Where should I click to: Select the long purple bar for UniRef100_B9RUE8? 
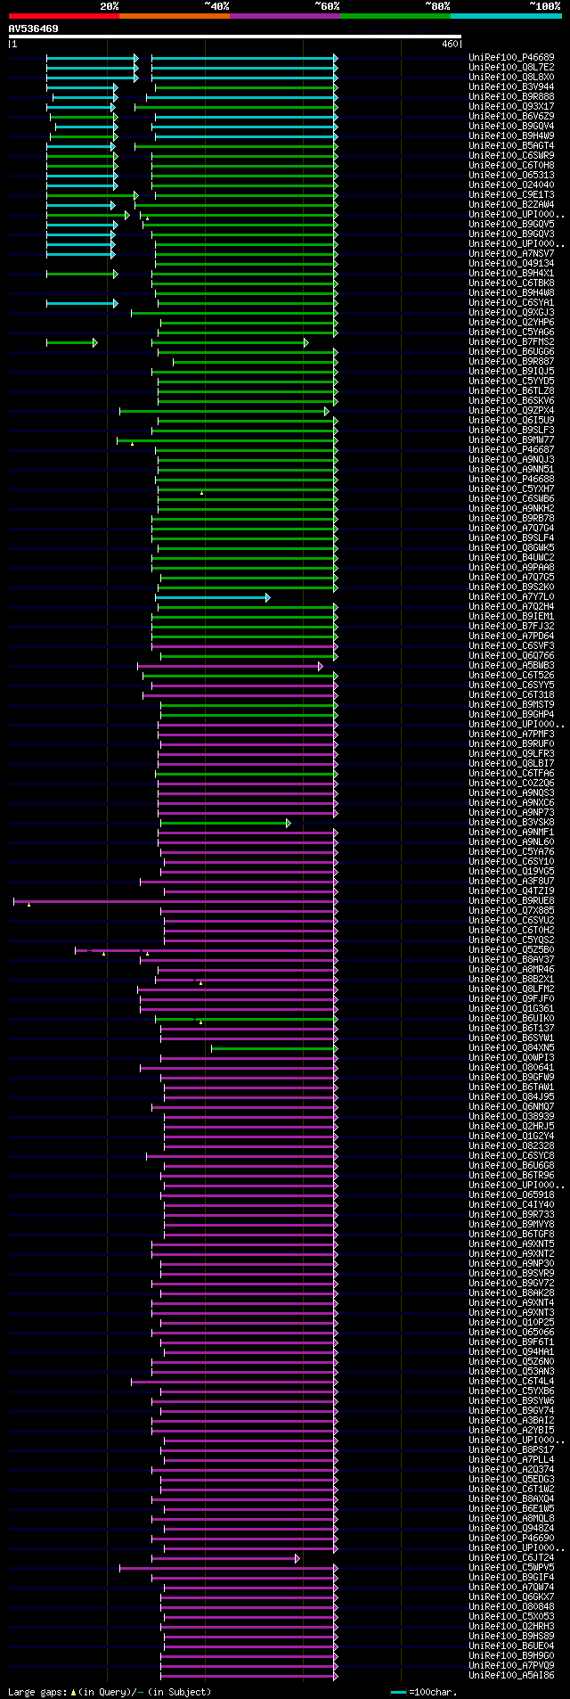[175, 901]
